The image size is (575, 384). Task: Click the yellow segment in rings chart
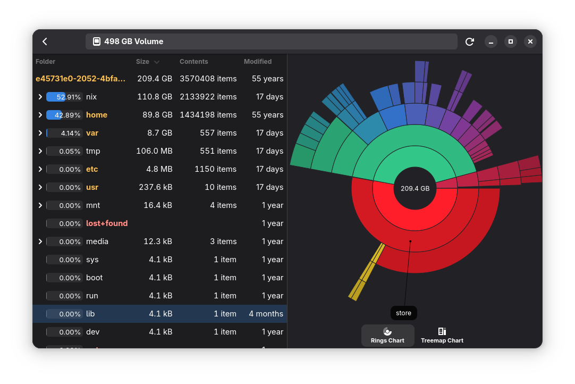coord(367,271)
